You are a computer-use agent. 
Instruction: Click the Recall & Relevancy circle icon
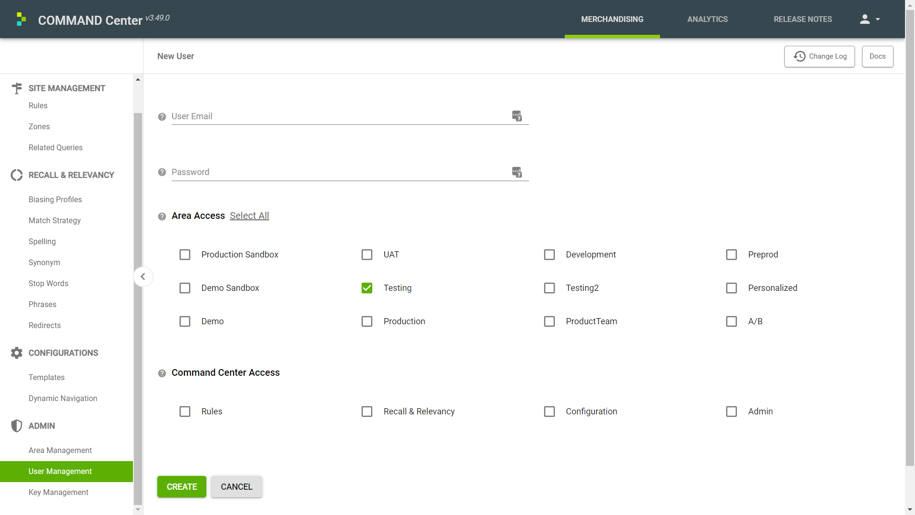17,175
